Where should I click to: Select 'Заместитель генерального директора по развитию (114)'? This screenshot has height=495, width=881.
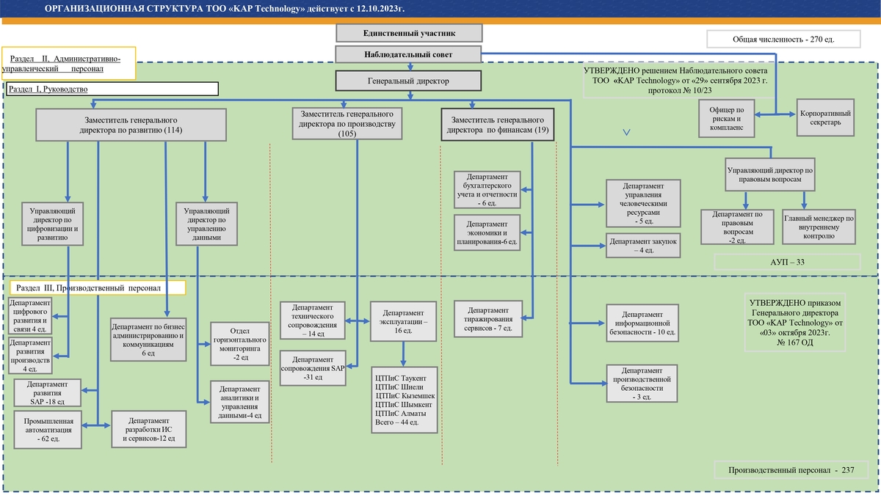click(x=131, y=125)
